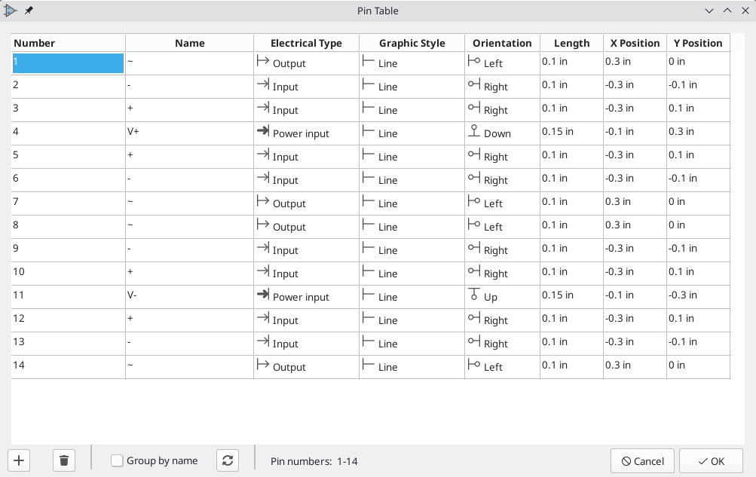This screenshot has width=756, height=477.
Task: Select the X Position cell of pin 14
Action: [634, 366]
